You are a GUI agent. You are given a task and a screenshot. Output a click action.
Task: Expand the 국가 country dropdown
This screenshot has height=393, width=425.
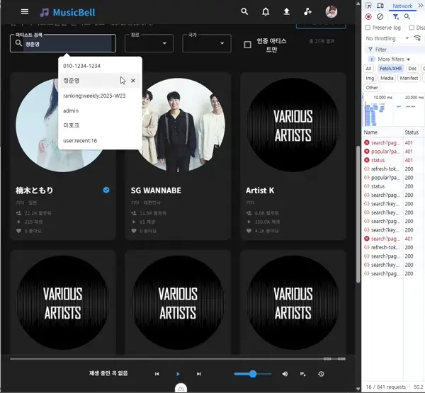206,44
